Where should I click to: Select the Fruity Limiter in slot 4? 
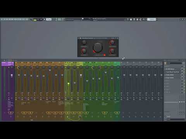[172, 75]
